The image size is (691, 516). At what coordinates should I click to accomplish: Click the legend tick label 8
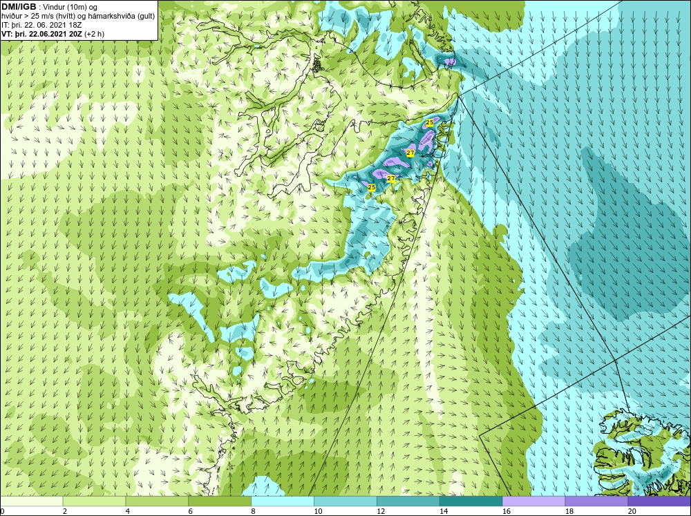point(254,511)
